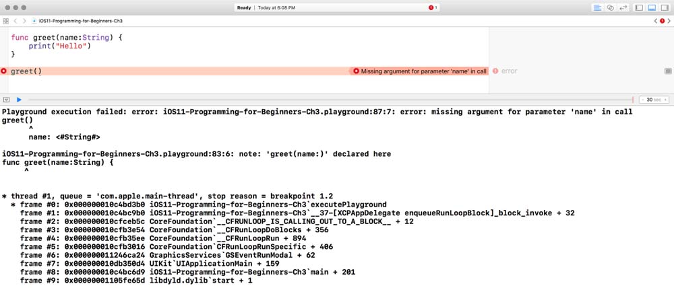Open the related items grid menu
This screenshot has height=288, width=674.
pos(5,21)
